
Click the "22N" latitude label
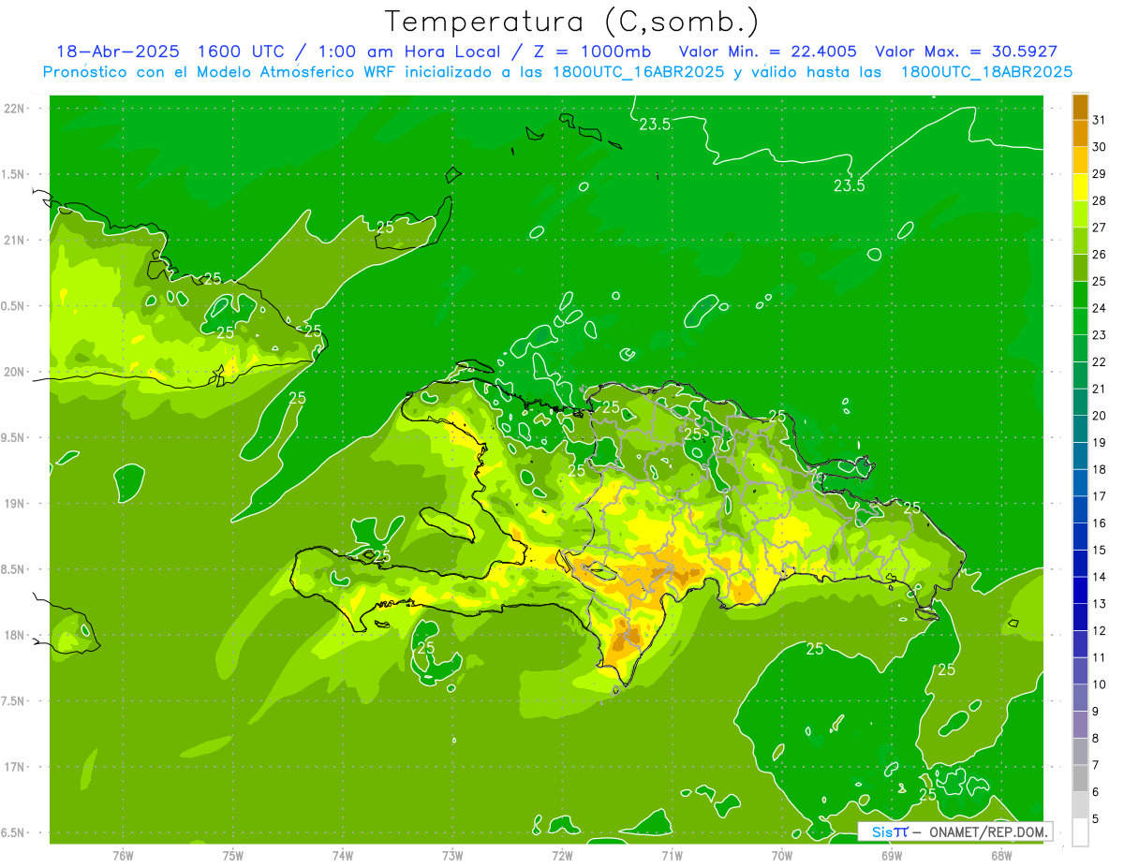pyautogui.click(x=16, y=108)
